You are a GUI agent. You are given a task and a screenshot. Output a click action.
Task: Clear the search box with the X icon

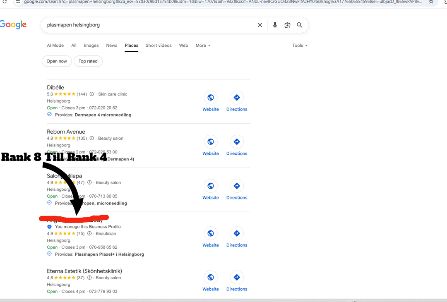[x=260, y=25]
